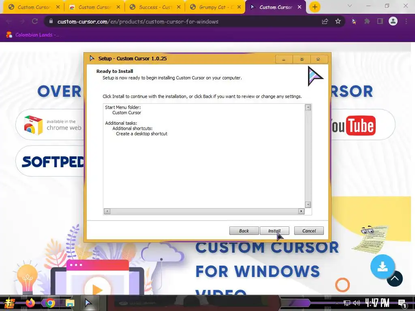The height and width of the screenshot is (311, 415).
Task: Open a new browser tab
Action: [x=314, y=7]
